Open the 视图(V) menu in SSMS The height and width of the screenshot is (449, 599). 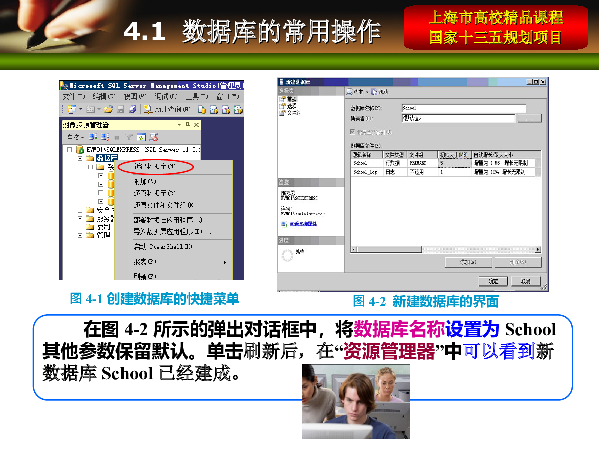(x=135, y=96)
